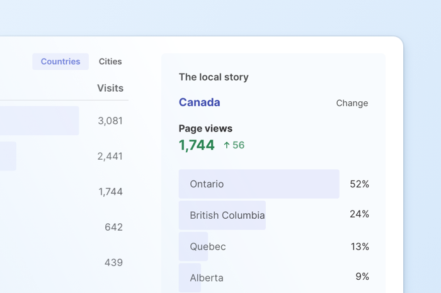Image resolution: width=441 pixels, height=293 pixels.
Task: Select the Canada country heading
Action: (x=200, y=102)
